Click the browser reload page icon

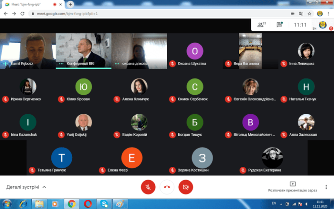pos(23,13)
